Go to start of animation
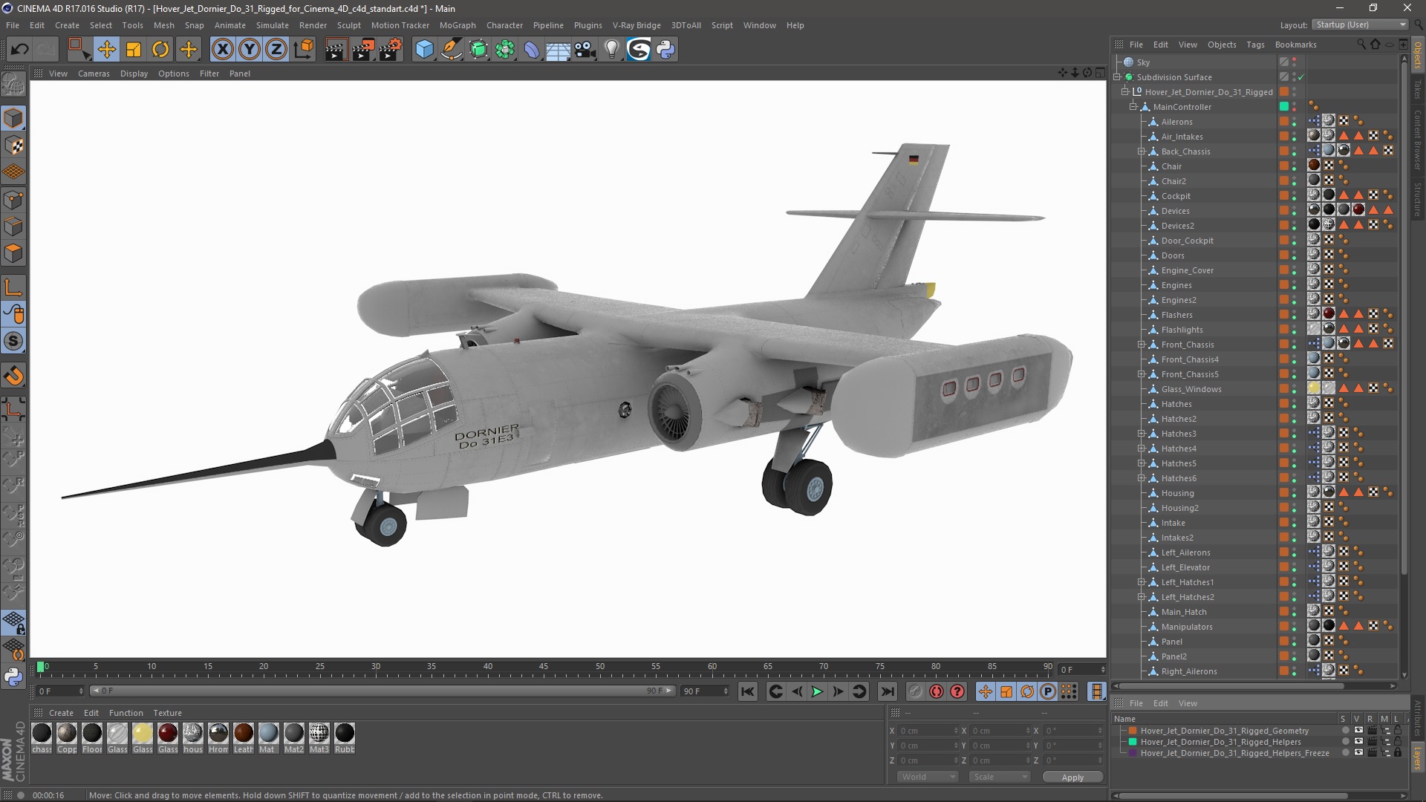The width and height of the screenshot is (1426, 802). click(x=748, y=691)
